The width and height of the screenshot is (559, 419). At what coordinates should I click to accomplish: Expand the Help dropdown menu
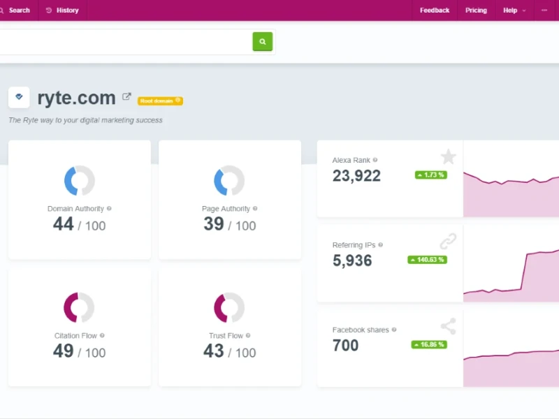click(x=514, y=10)
